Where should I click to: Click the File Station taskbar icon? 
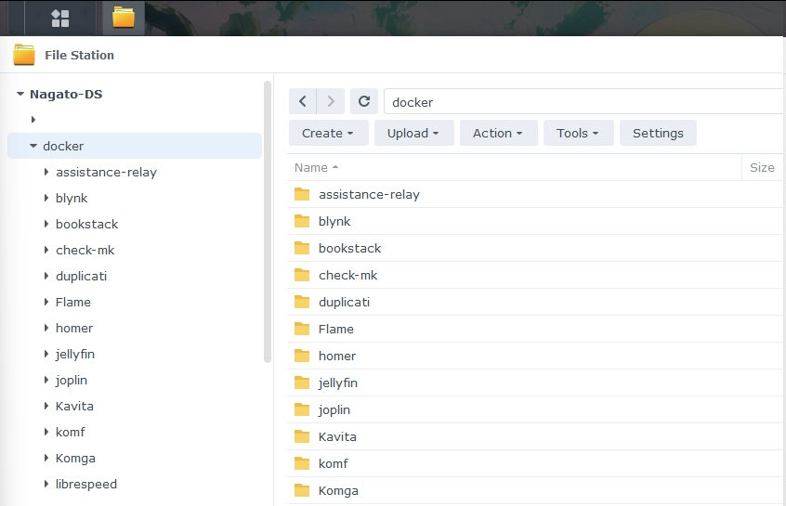(123, 18)
